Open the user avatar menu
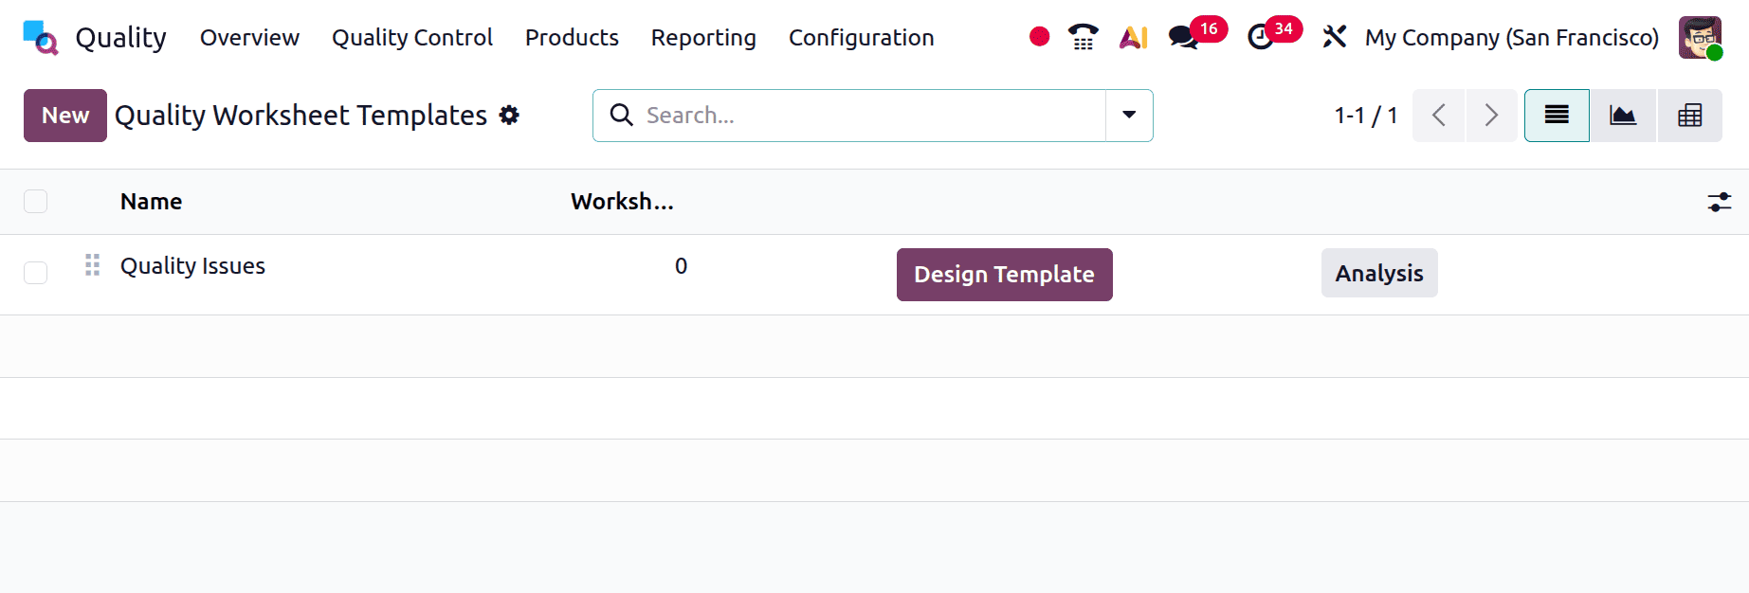Image resolution: width=1749 pixels, height=593 pixels. (1700, 38)
